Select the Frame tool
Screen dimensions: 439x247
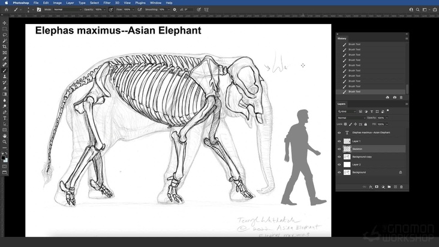point(4,53)
